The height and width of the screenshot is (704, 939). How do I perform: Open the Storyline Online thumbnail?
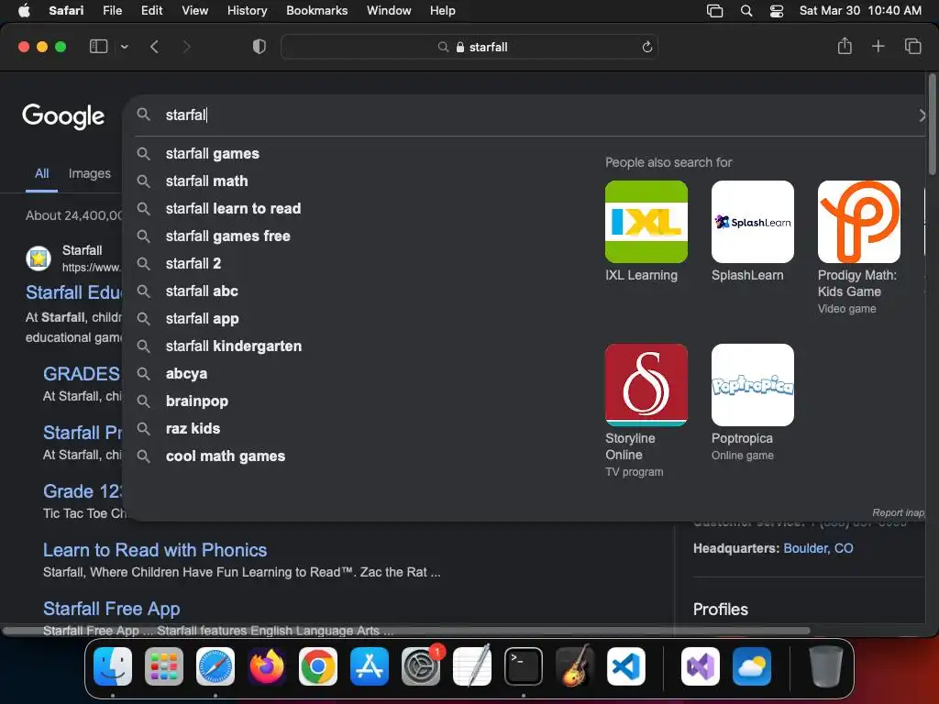point(646,385)
